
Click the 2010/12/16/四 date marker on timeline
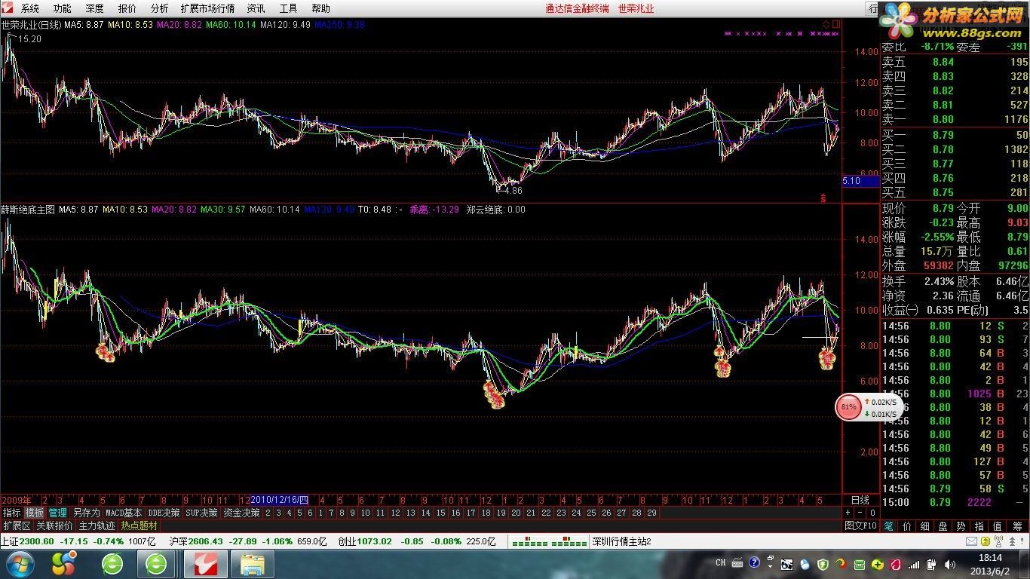tap(280, 500)
